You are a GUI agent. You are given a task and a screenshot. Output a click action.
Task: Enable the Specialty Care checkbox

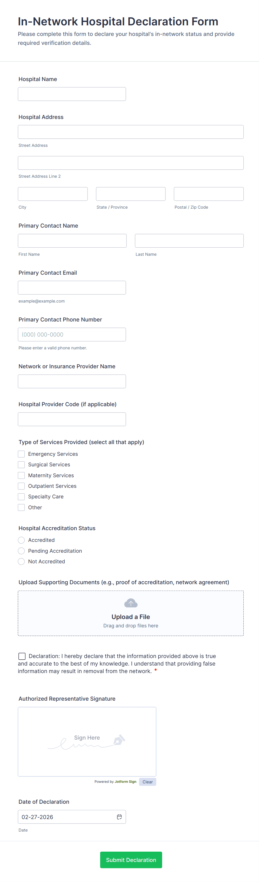coord(21,496)
